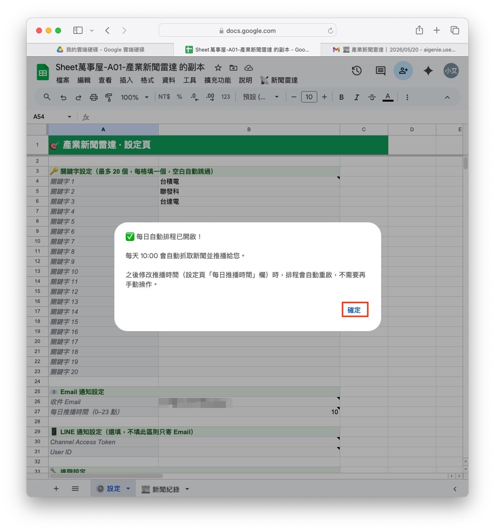Toggle strikethrough formatting
This screenshot has height=532, width=495.
(x=372, y=97)
